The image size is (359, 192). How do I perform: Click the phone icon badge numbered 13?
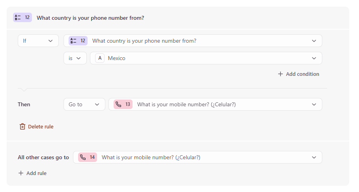click(123, 104)
